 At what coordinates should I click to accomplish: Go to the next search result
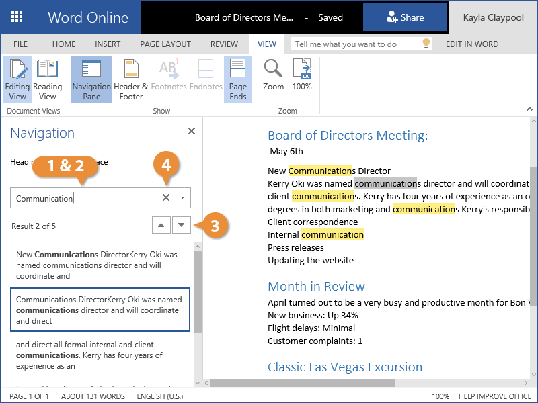pyautogui.click(x=181, y=226)
